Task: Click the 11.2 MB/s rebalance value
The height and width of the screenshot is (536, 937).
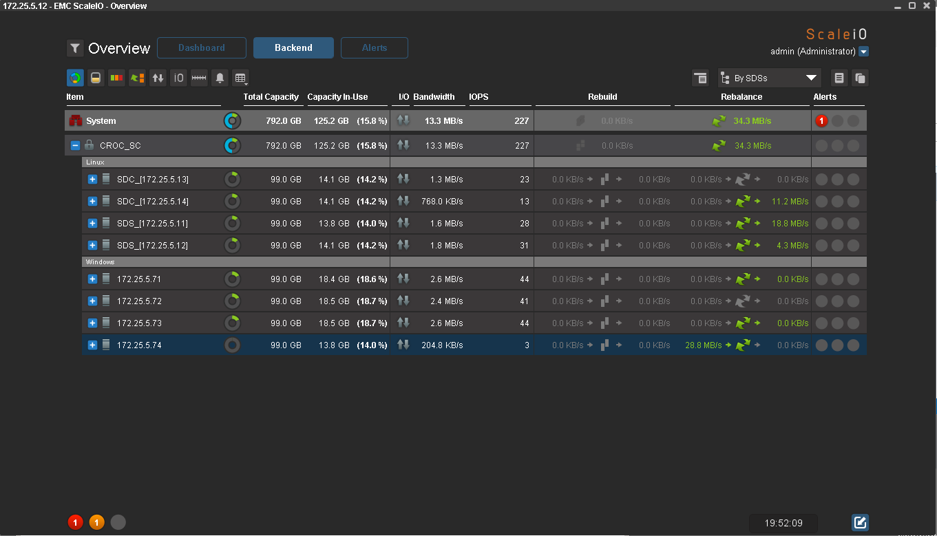Action: (790, 202)
